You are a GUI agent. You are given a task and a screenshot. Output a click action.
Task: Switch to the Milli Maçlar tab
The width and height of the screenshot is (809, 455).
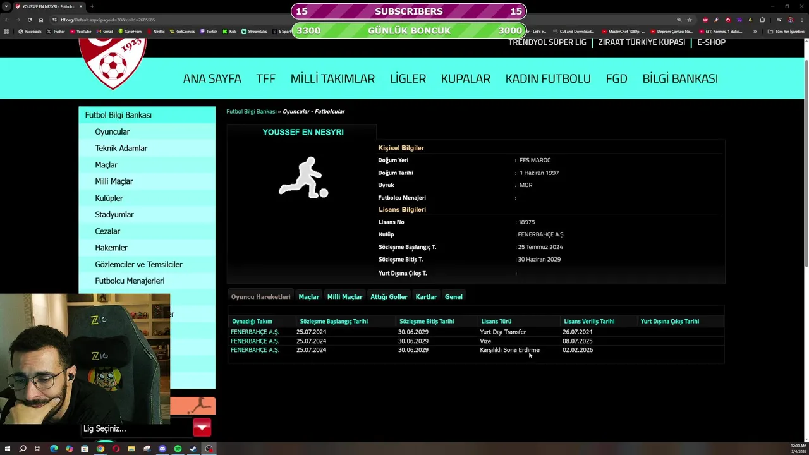[x=344, y=296]
